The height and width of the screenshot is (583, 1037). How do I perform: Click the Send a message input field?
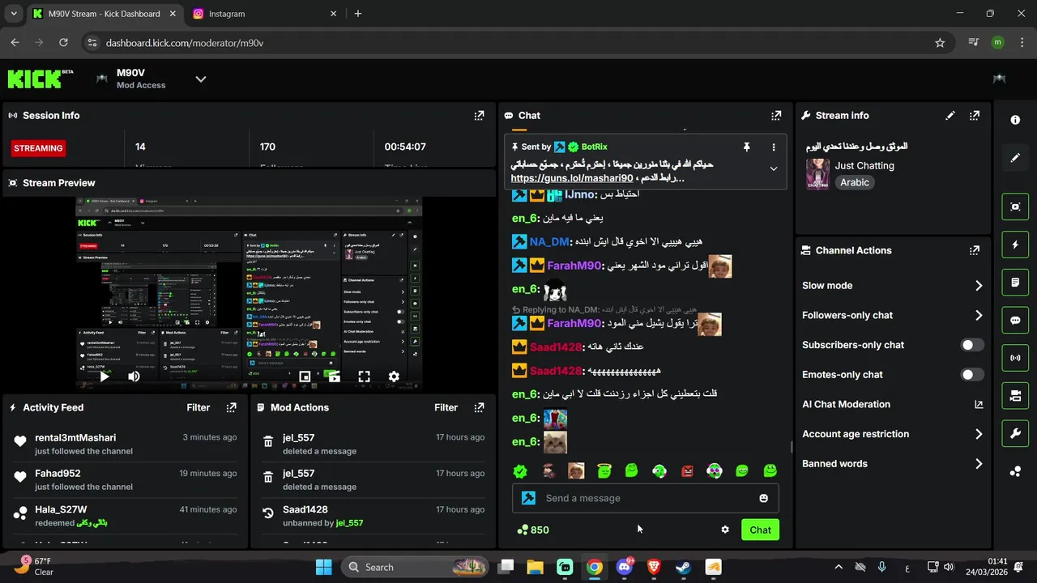(646, 498)
